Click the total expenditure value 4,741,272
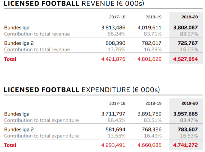 pos(186,145)
